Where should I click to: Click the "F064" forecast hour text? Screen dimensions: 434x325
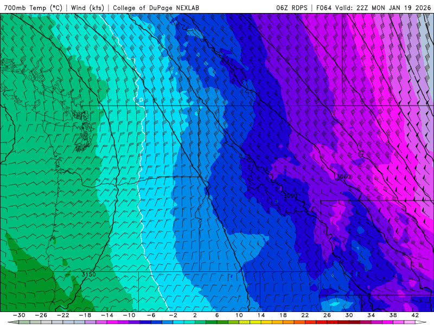click(324, 8)
